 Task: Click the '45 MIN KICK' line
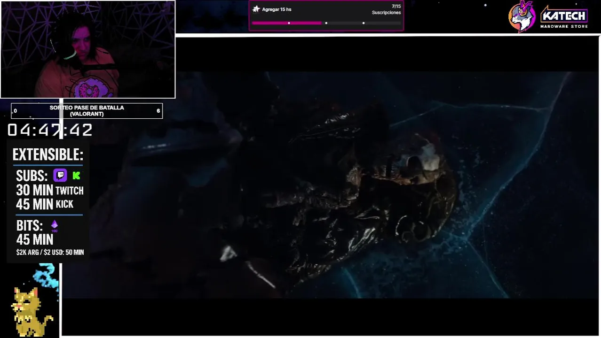pos(45,204)
